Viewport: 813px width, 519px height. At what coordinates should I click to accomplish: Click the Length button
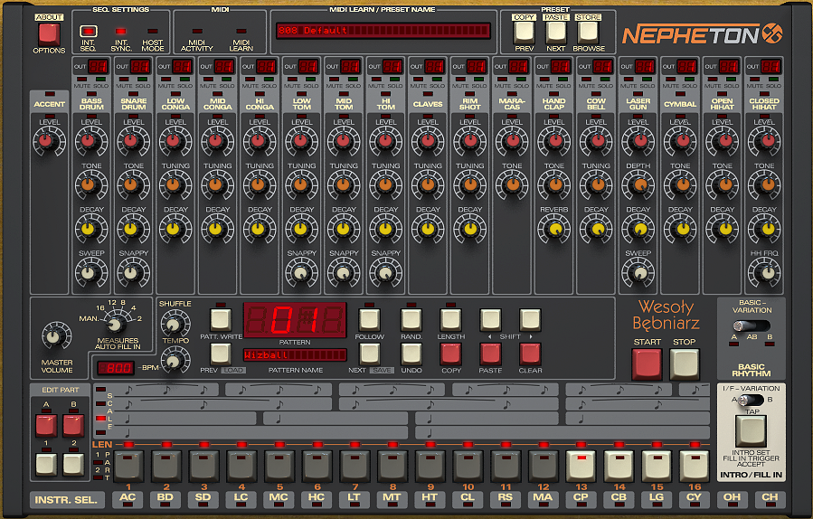pyautogui.click(x=450, y=320)
